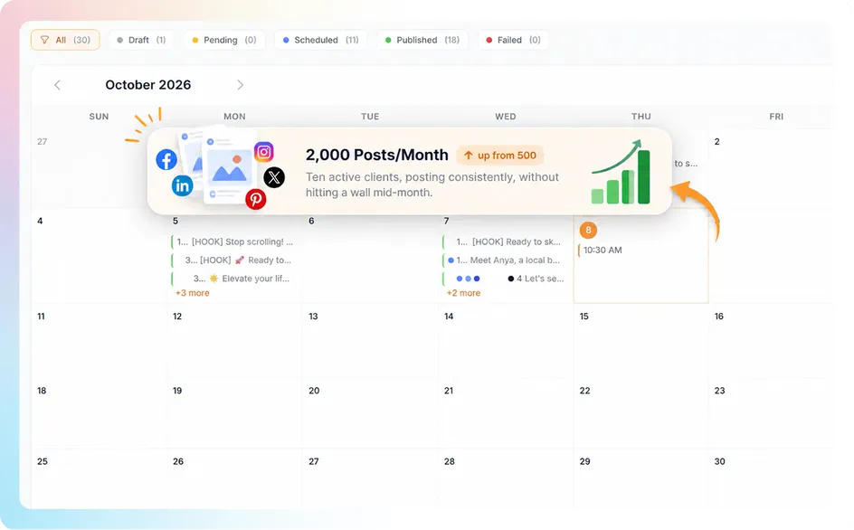854x530 pixels.
Task: Switch to the Scheduled (11) filter
Action: click(320, 40)
